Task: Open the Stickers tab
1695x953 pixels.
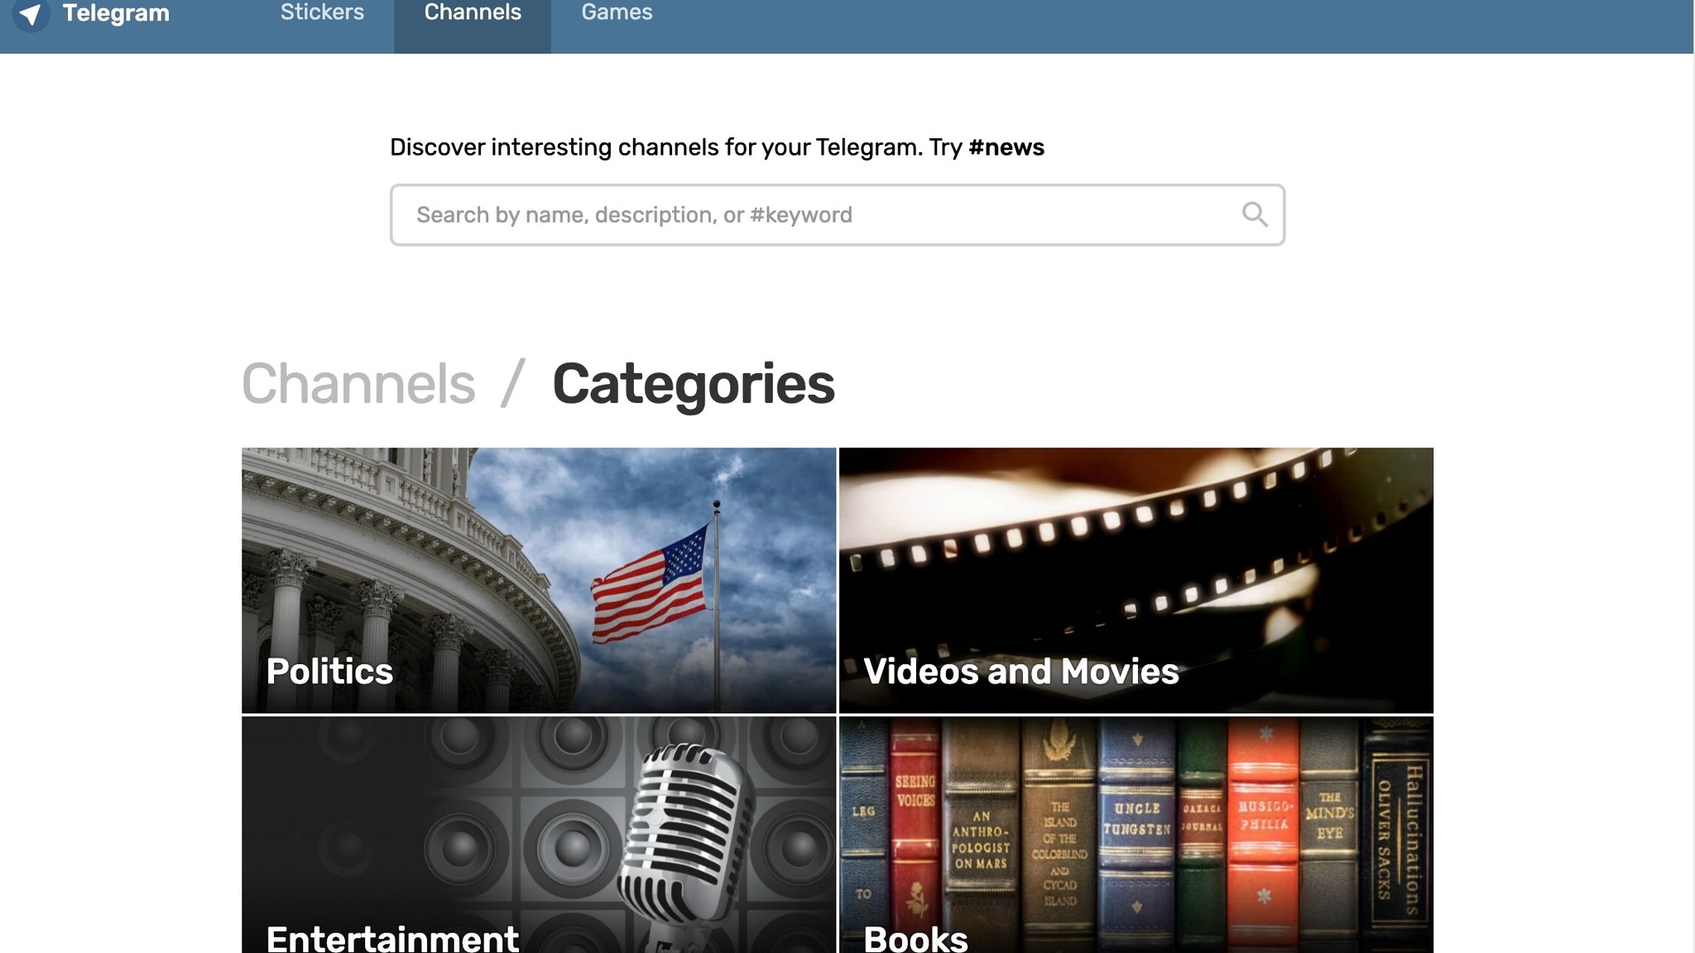Action: click(x=322, y=13)
